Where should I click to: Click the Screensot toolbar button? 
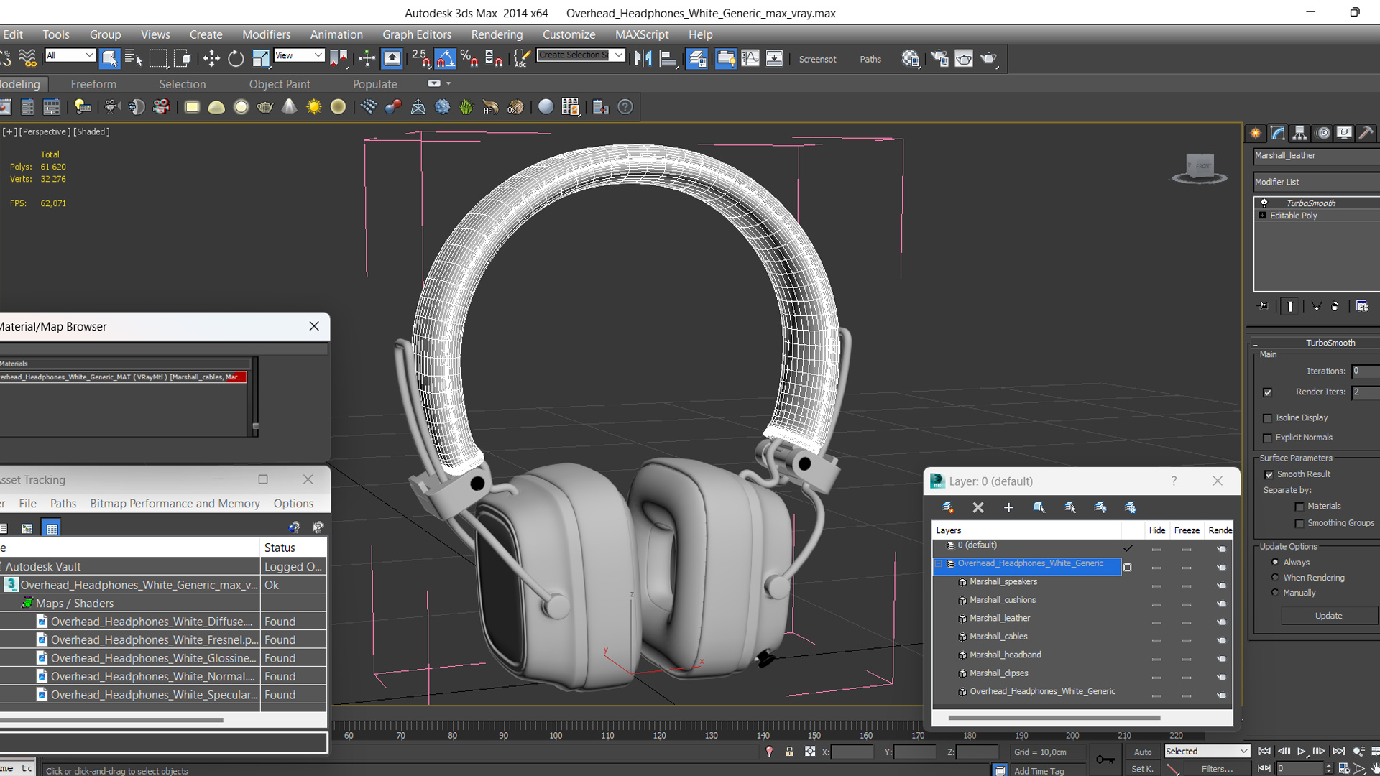817,59
